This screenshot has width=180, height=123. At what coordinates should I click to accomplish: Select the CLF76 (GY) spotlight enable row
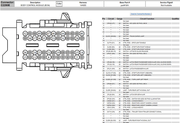pos(141,43)
